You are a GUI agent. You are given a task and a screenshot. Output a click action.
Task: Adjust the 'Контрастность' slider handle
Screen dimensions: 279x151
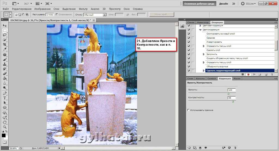(x=233, y=101)
